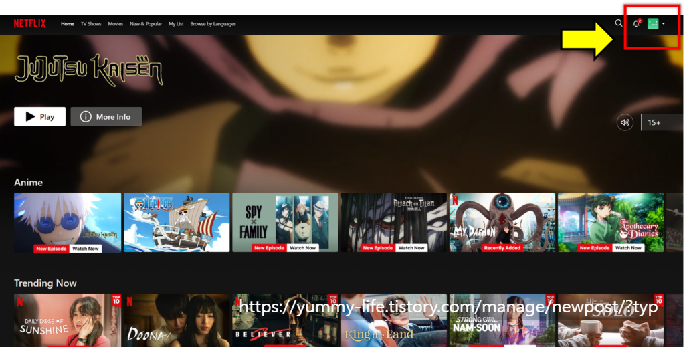Click the green profile avatar

click(653, 23)
